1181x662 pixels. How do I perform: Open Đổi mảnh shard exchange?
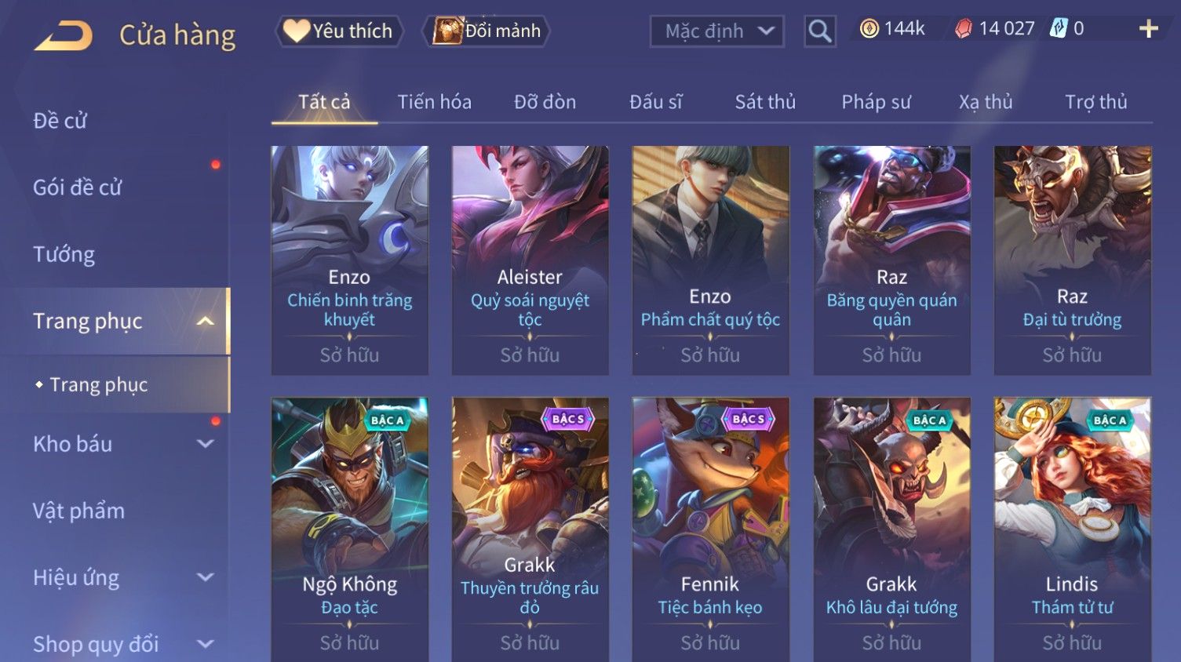point(487,31)
